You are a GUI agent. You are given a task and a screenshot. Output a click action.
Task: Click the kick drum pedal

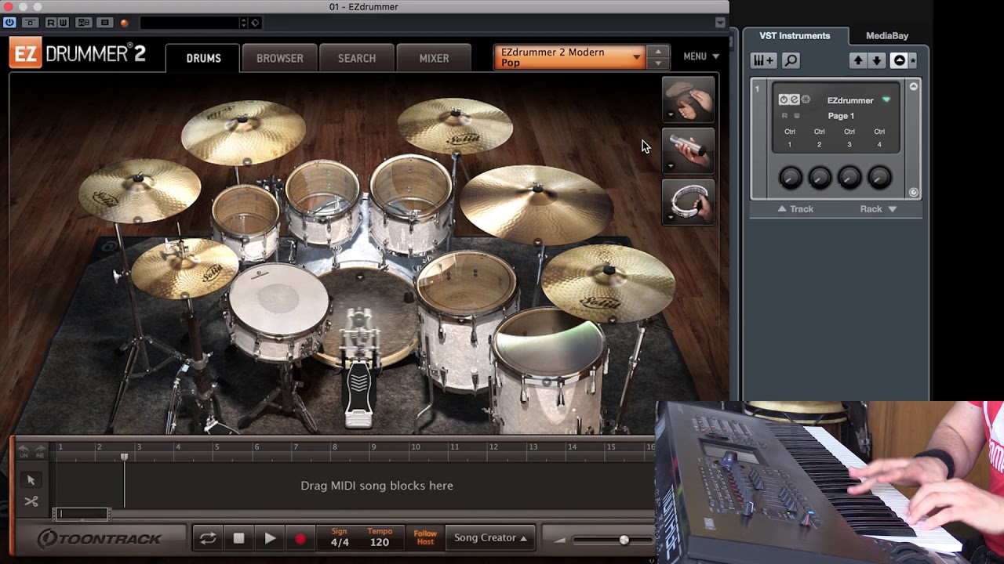[358, 396]
